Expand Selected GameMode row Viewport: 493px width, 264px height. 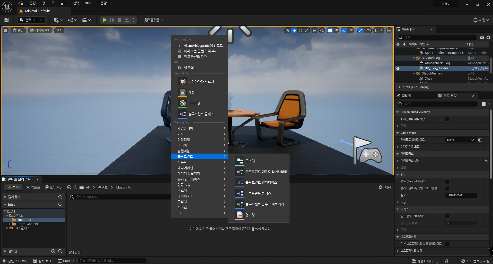(x=398, y=147)
